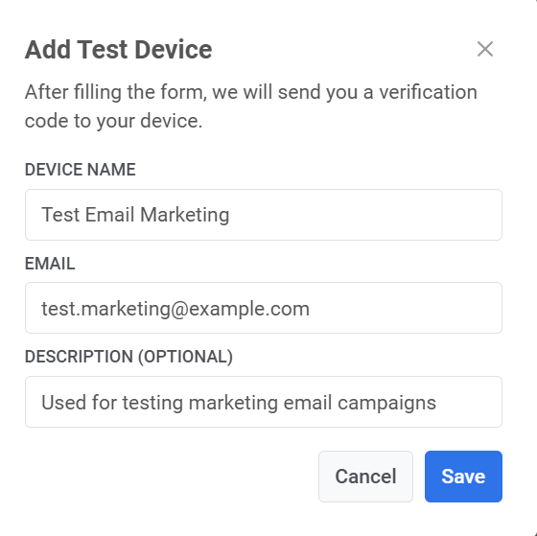The image size is (537, 536).
Task: Select the Description optional input field
Action: point(264,402)
